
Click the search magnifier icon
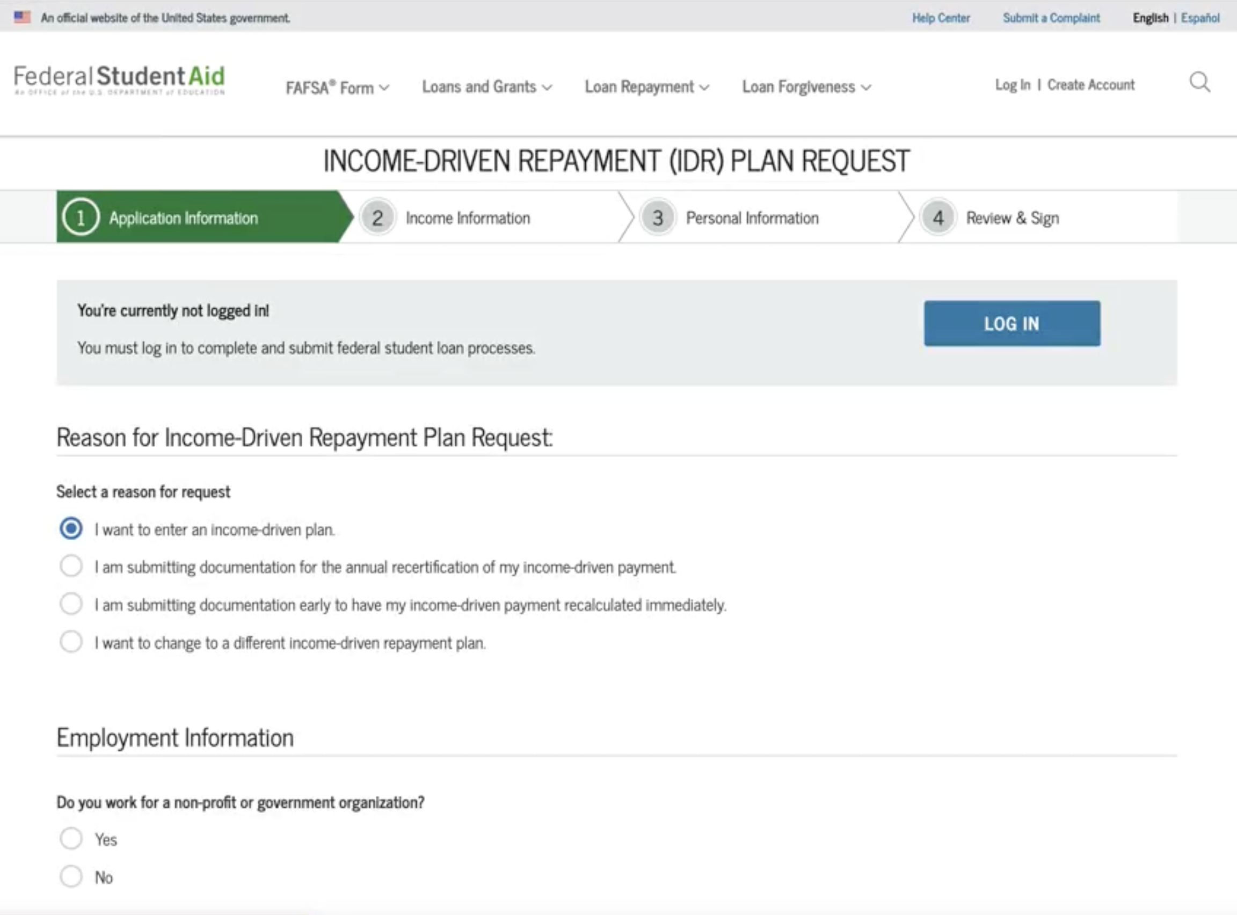[1199, 83]
